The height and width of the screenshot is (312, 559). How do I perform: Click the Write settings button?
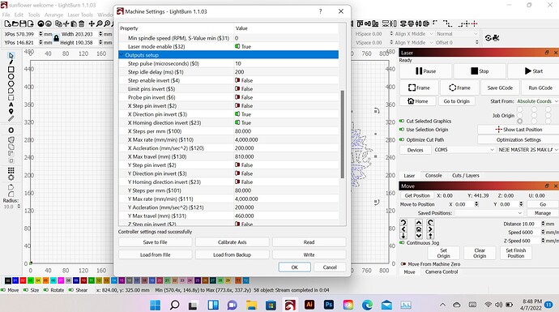pos(309,255)
